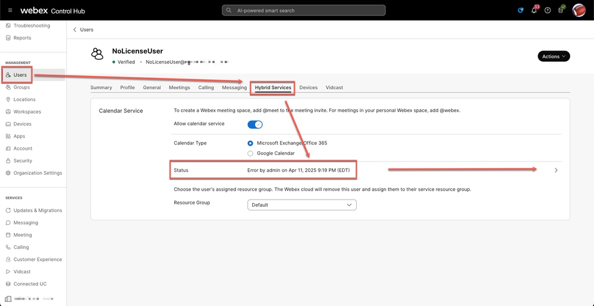
Task: Click the Account sidebar icon
Action: click(8, 149)
